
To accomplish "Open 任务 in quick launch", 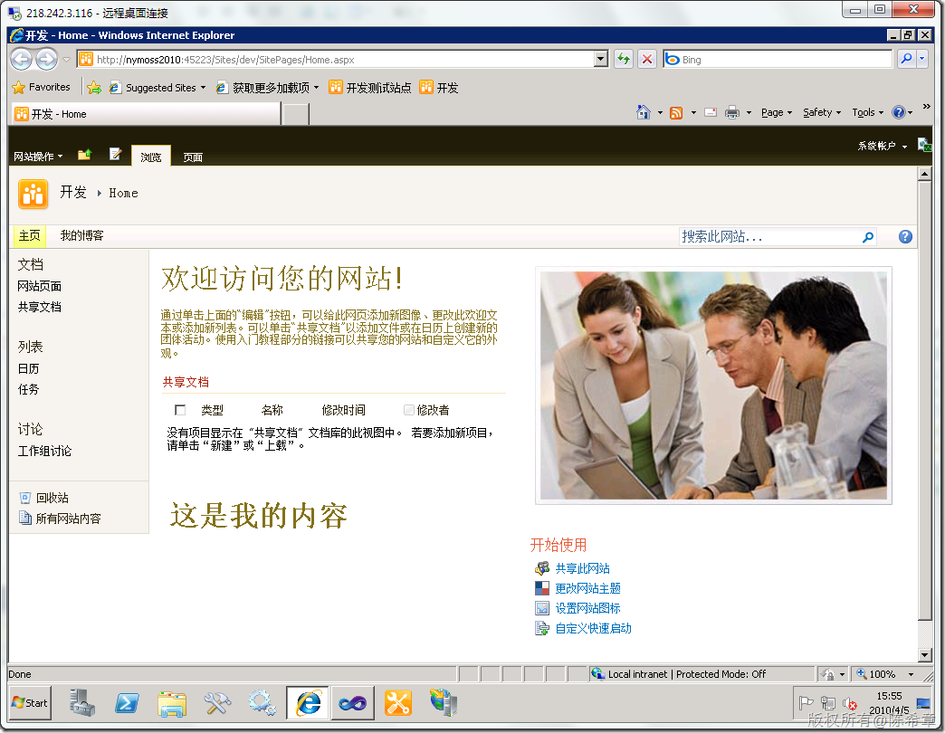I will point(28,390).
